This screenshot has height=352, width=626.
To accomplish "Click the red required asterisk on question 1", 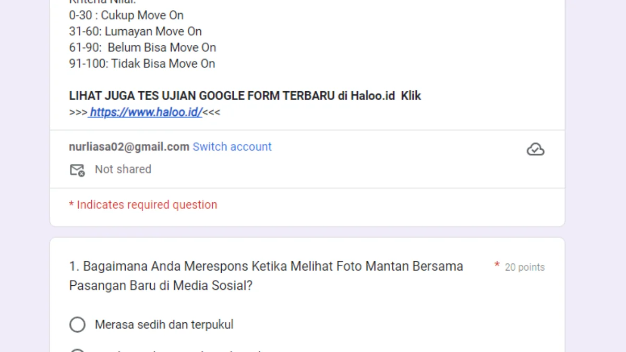I will [497, 266].
